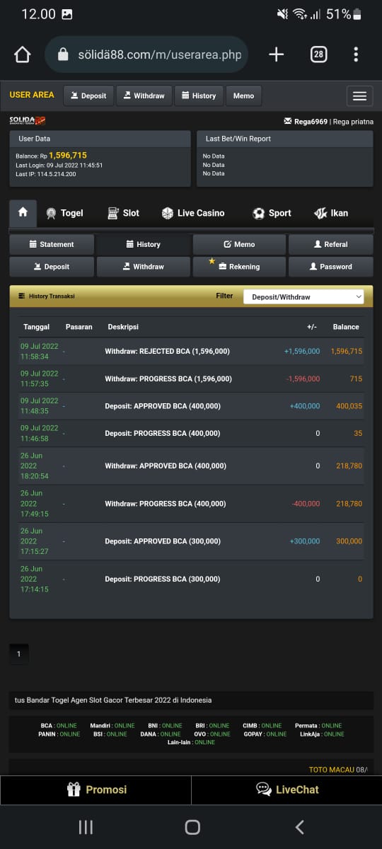Open the hamburger menu in User Area bar
382x849 pixels.
(x=359, y=96)
